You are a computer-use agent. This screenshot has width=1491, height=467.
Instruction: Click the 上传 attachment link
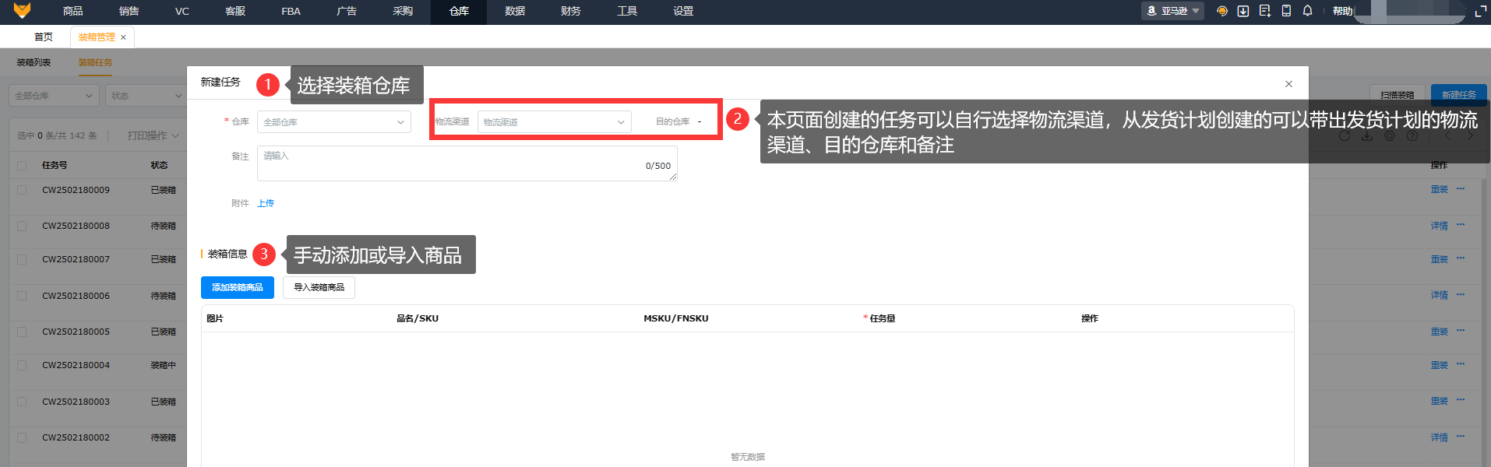coord(266,203)
